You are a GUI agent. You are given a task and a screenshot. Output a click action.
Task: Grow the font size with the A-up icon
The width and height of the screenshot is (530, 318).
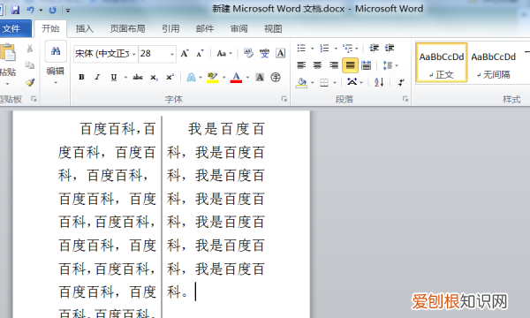click(185, 53)
